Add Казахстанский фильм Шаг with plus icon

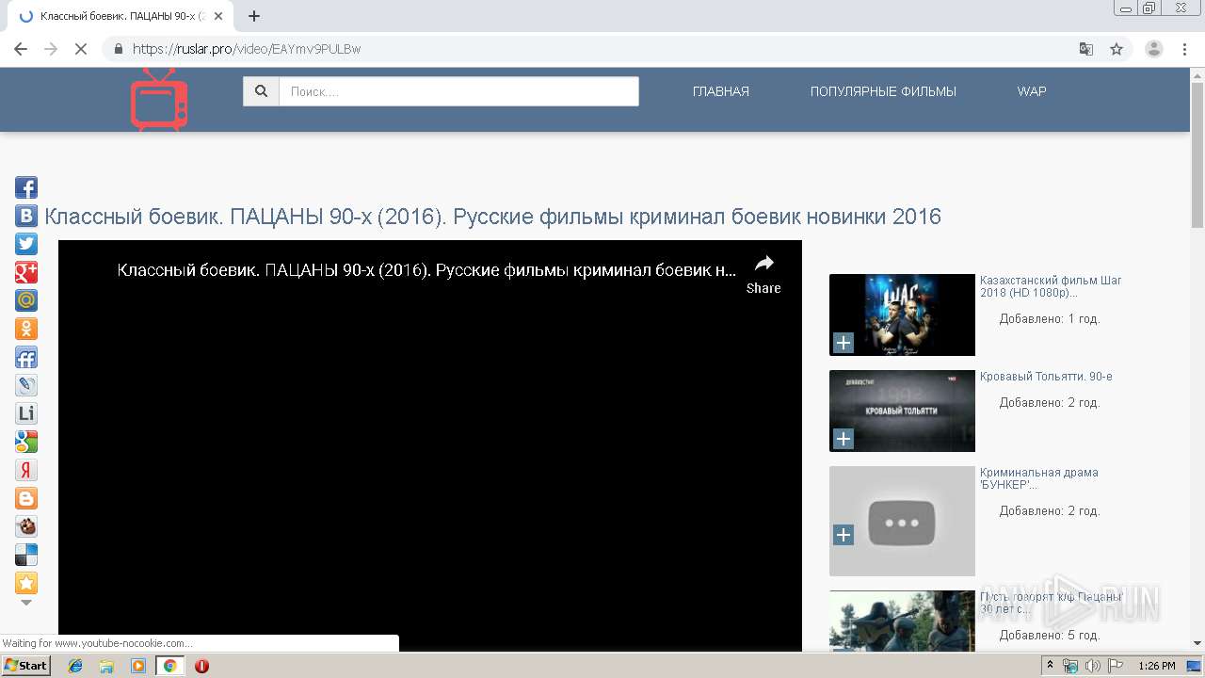point(843,343)
